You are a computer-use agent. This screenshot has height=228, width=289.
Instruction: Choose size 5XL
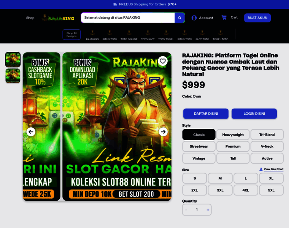(x=271, y=190)
